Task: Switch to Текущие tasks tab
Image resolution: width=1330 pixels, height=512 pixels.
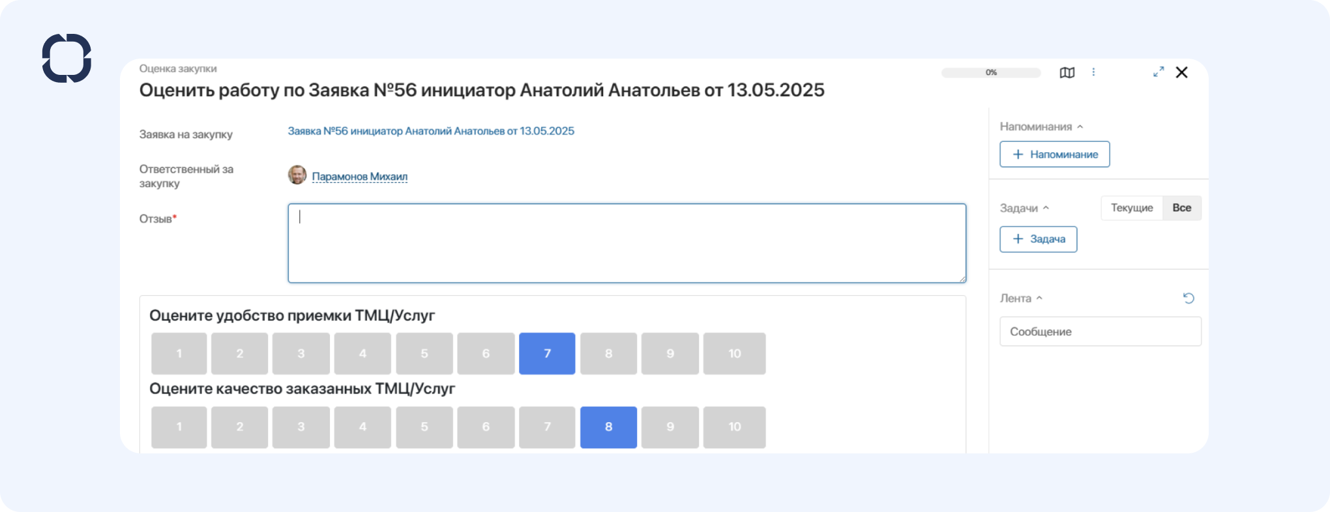Action: 1132,208
